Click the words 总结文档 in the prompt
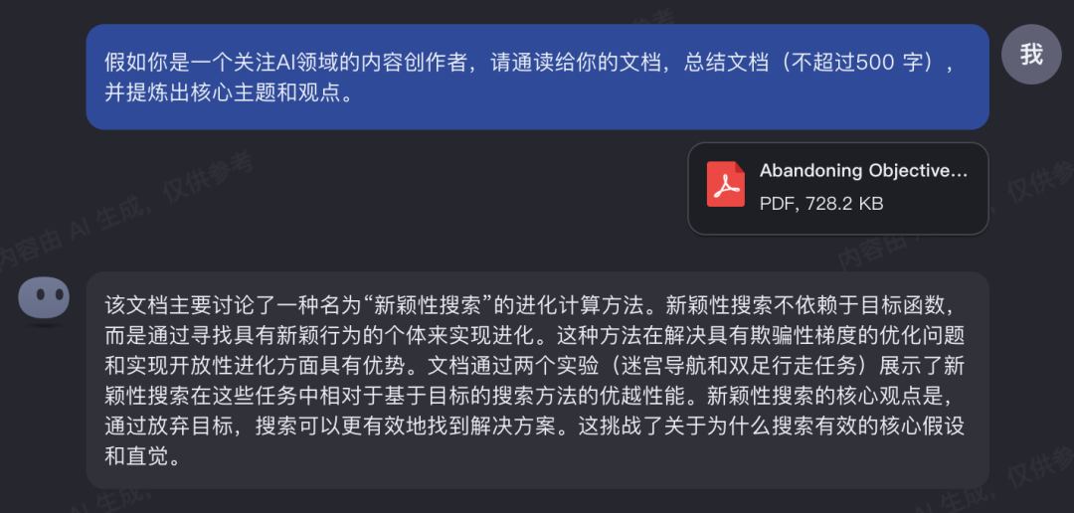Viewport: 1074px width, 513px height. (721, 62)
